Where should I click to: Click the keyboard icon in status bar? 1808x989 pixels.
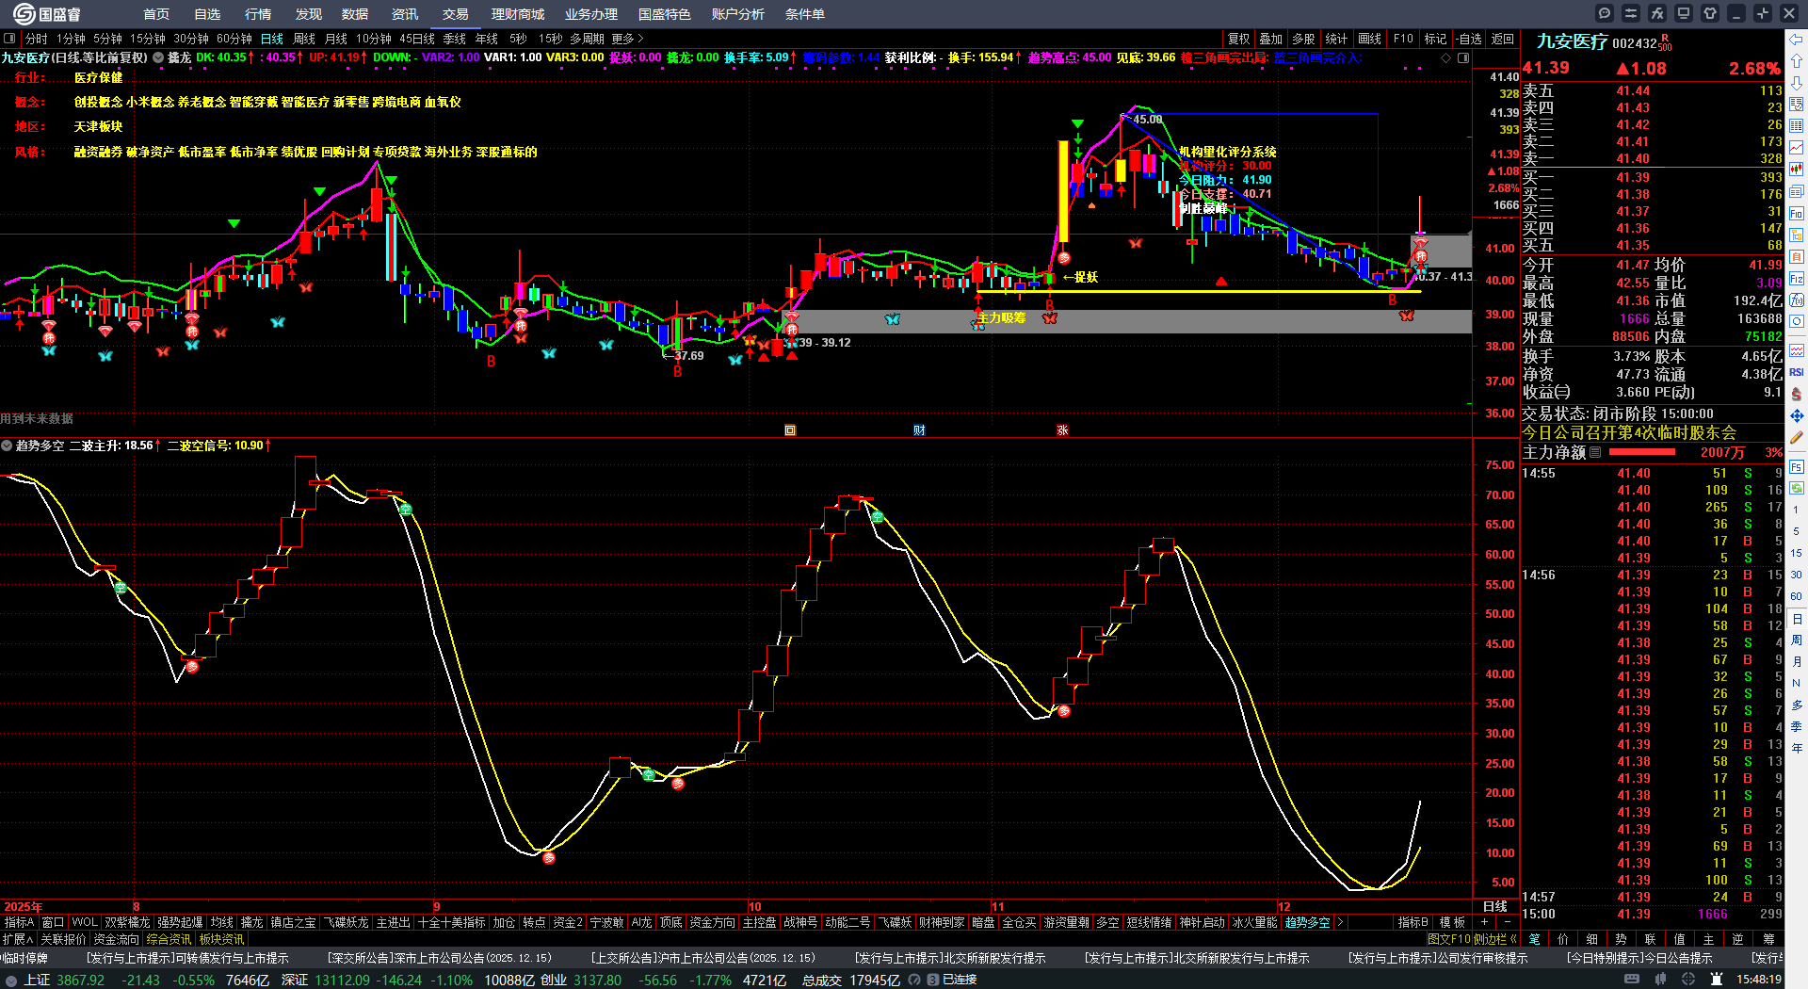pyautogui.click(x=1632, y=980)
